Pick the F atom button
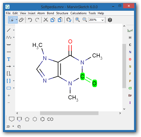Image resolution: width=141 pixels, height=137 pixels. click(x=130, y=74)
